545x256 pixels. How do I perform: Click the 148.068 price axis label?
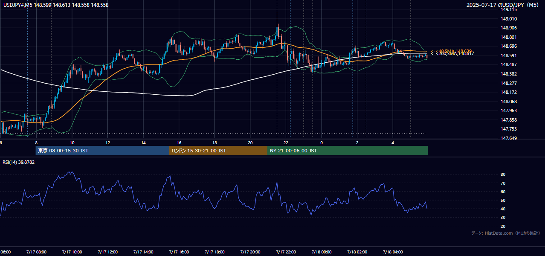509,102
